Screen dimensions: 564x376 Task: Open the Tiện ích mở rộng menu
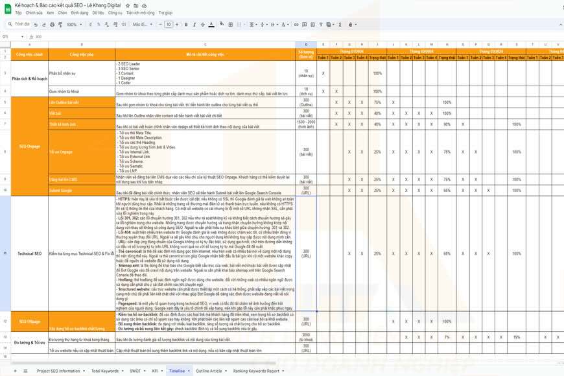(x=140, y=12)
